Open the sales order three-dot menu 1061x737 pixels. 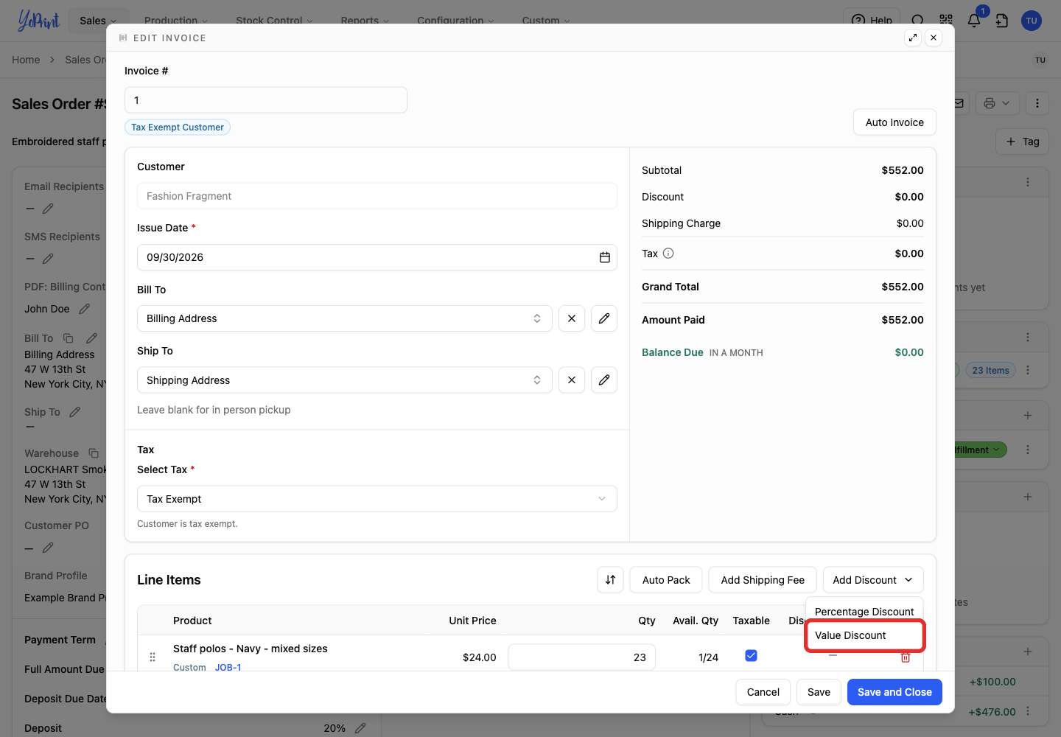pyautogui.click(x=1037, y=103)
